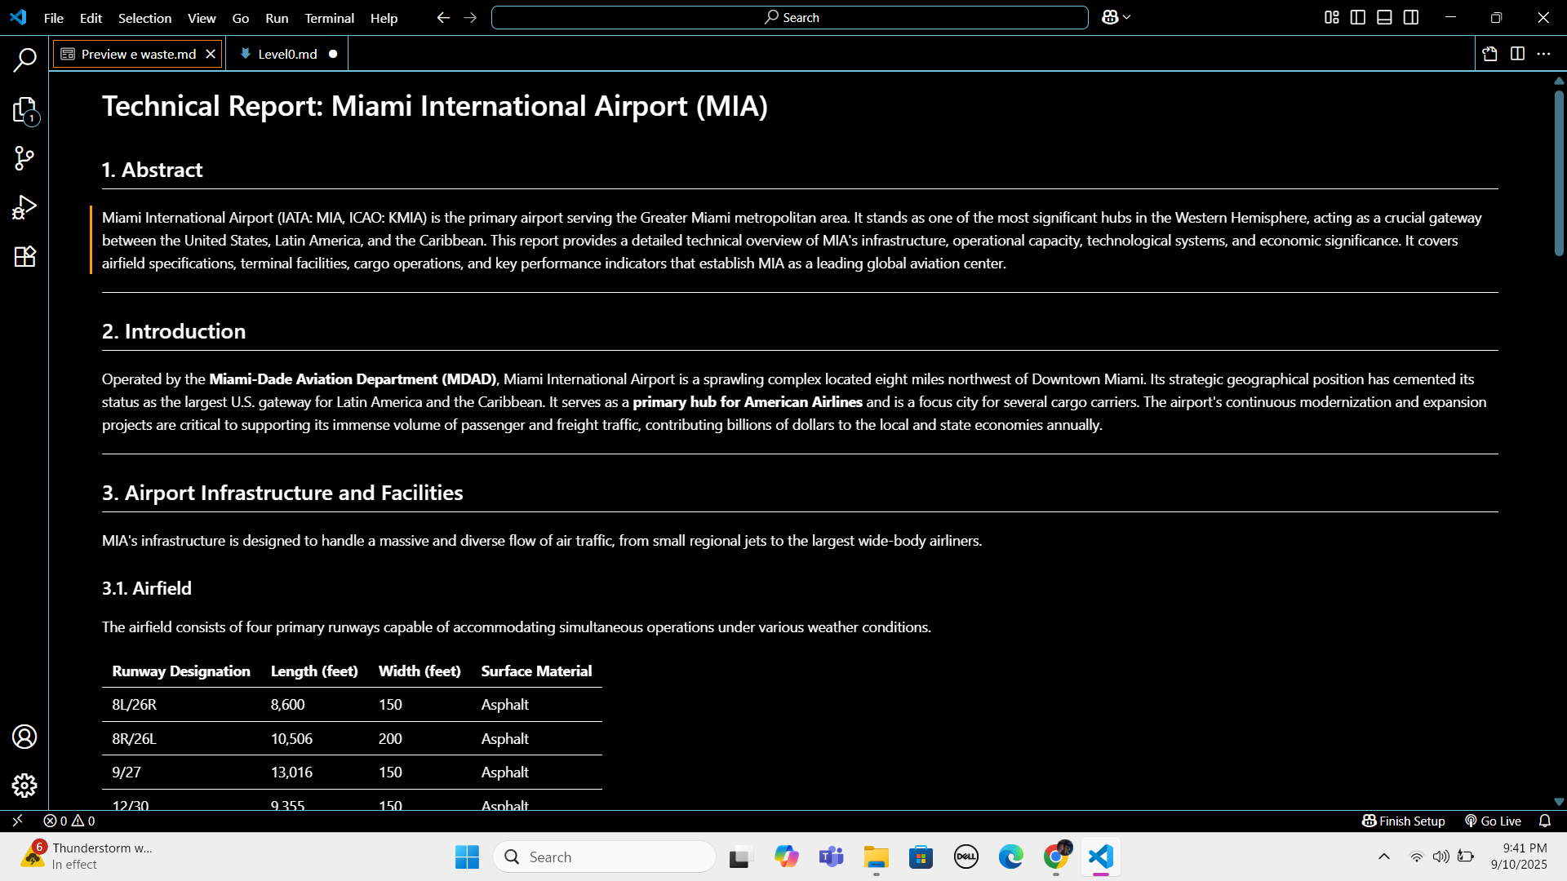Click the Show Source editor icon
The width and height of the screenshot is (1567, 881).
click(1490, 54)
